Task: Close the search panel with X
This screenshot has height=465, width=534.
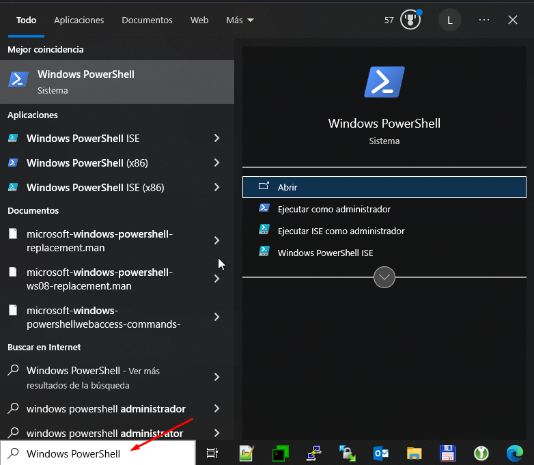Action: point(513,20)
